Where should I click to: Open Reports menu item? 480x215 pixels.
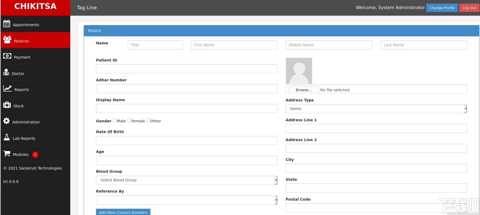[x=35, y=88]
